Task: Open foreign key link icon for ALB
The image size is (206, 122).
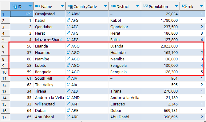Action: [68, 91]
